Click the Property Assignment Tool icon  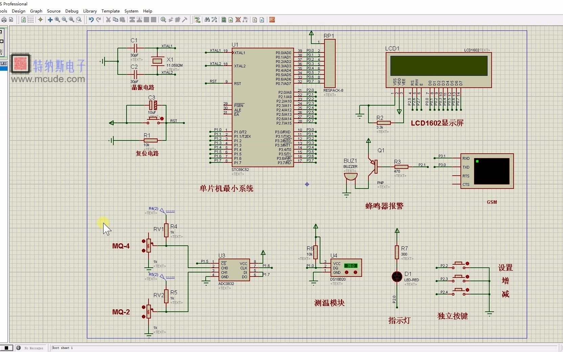pyautogui.click(x=214, y=20)
